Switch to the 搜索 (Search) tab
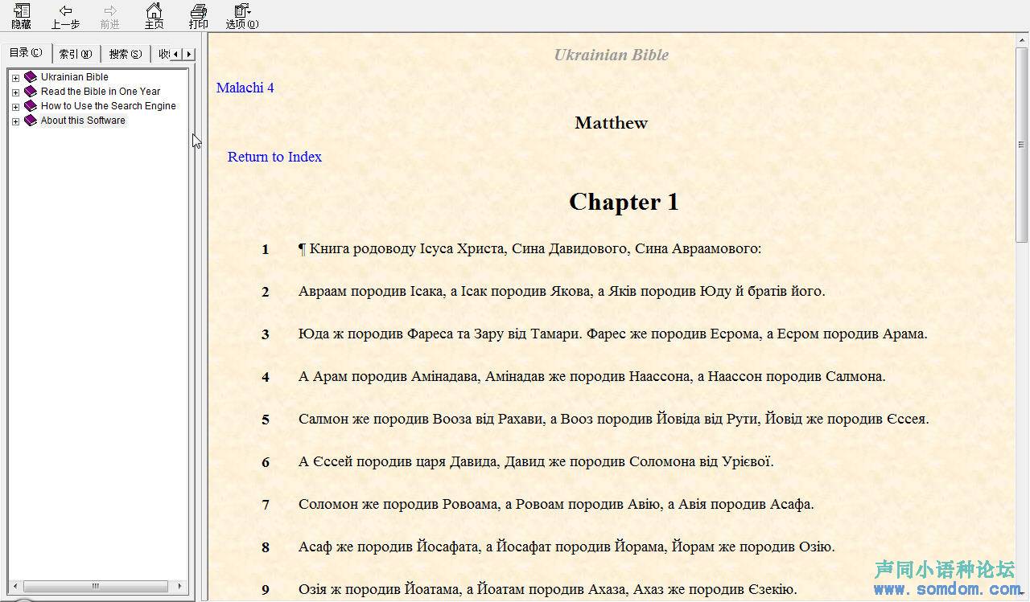 [126, 54]
